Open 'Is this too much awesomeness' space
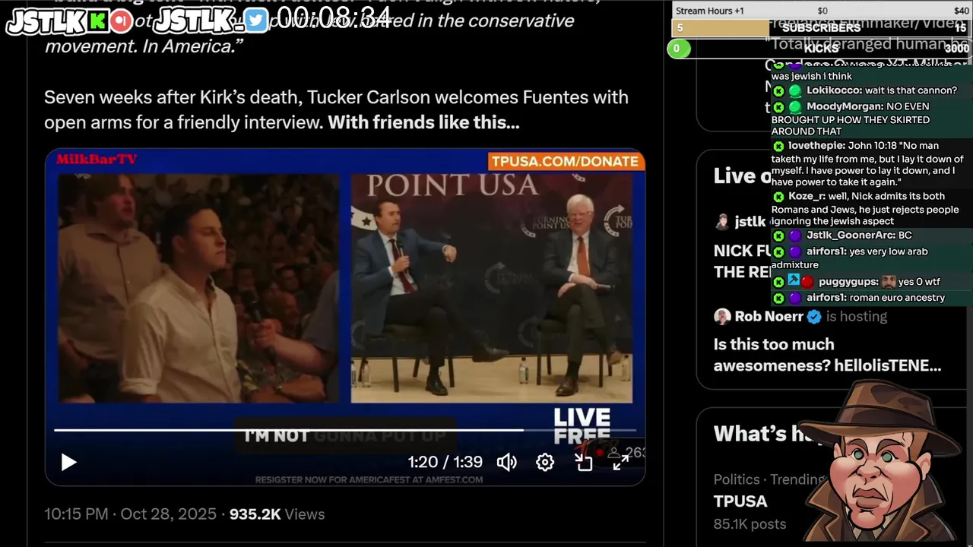973x547 pixels. 827,355
